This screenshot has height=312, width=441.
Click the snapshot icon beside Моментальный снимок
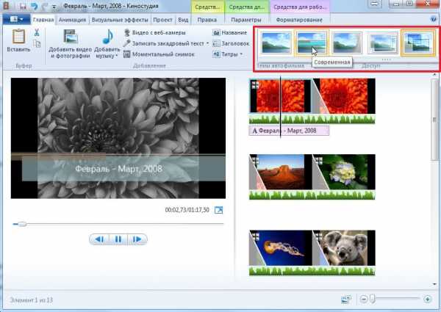coord(127,54)
